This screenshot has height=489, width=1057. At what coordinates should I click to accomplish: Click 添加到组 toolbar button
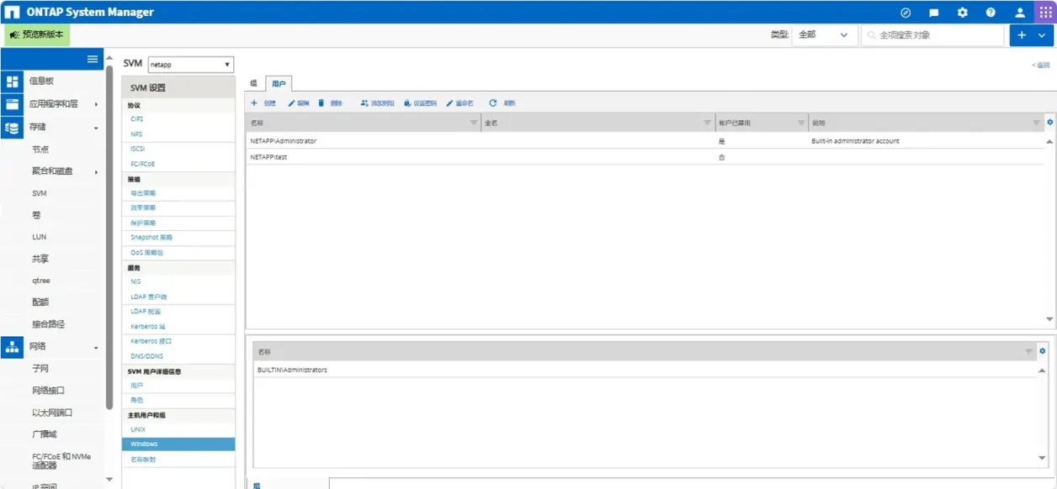377,103
